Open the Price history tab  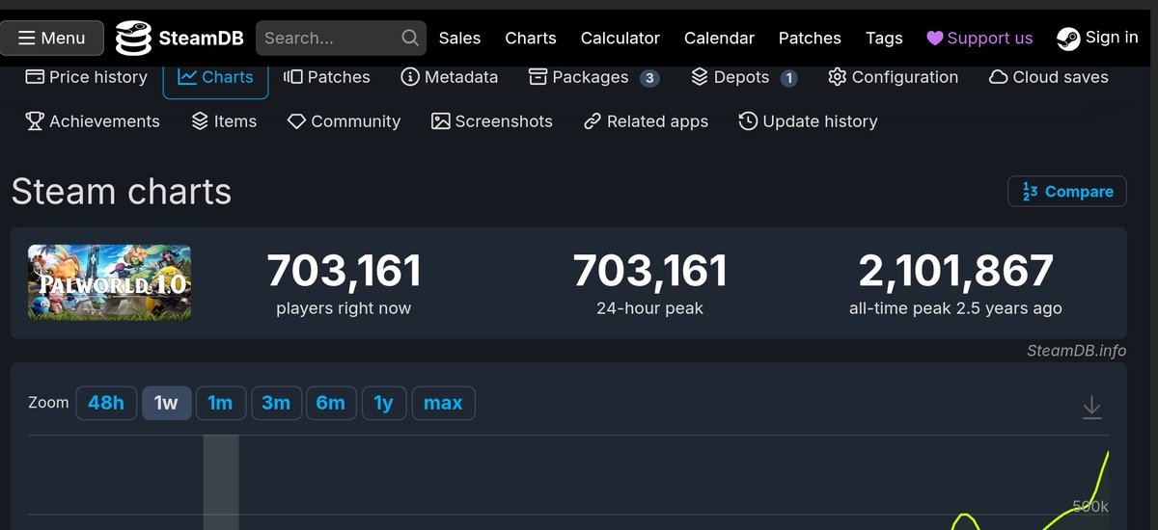[x=87, y=77]
